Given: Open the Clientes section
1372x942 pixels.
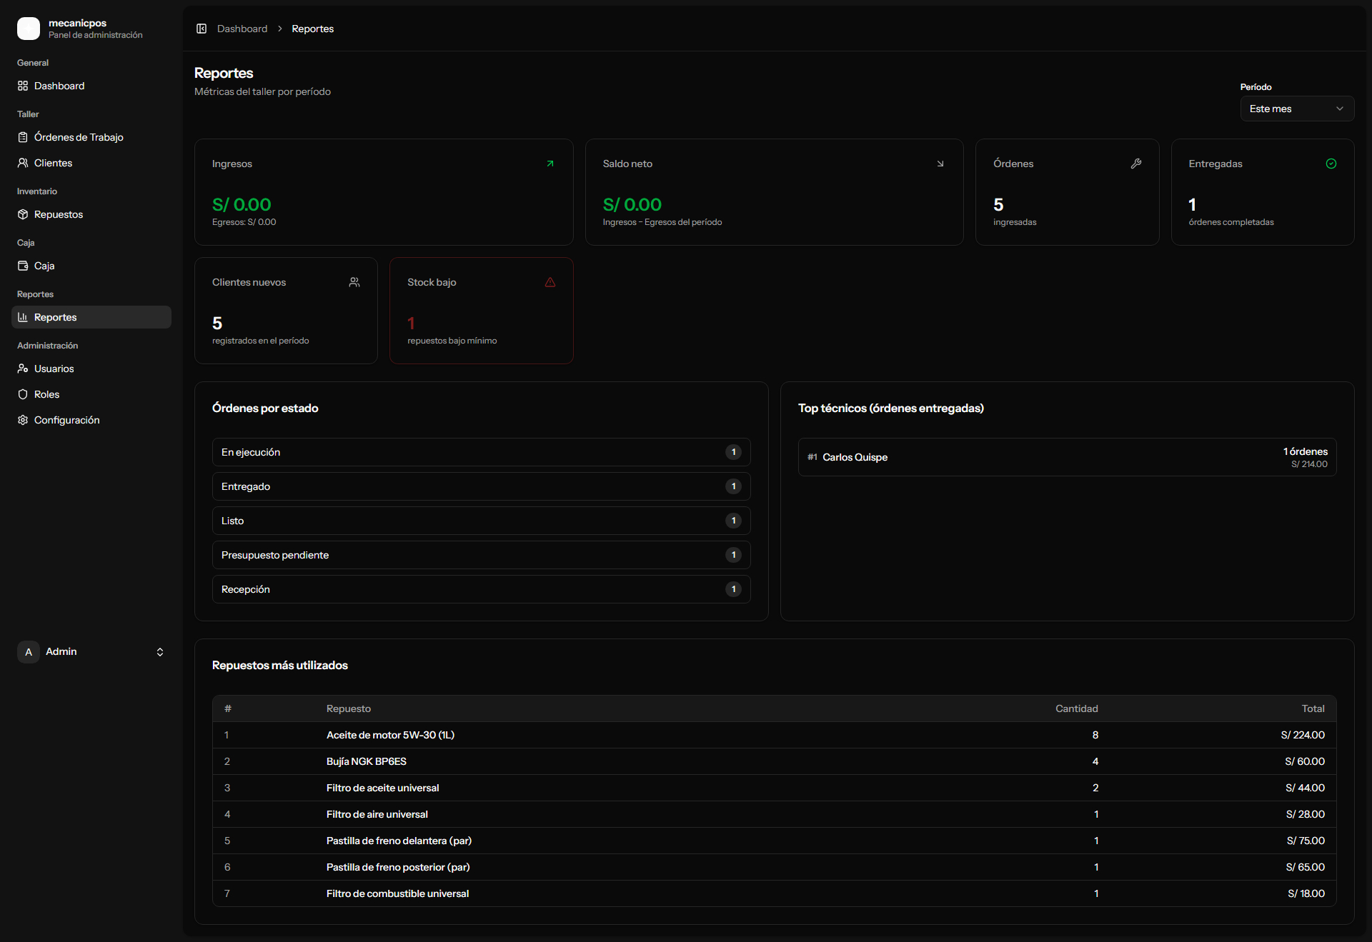Looking at the screenshot, I should [91, 163].
